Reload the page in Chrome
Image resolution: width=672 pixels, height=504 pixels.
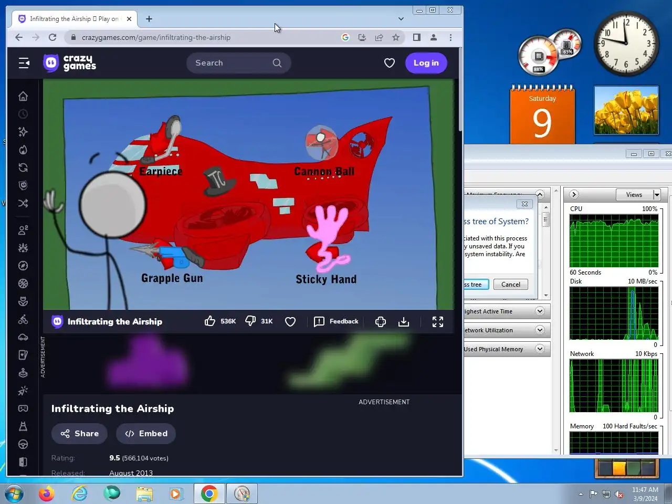(x=52, y=37)
